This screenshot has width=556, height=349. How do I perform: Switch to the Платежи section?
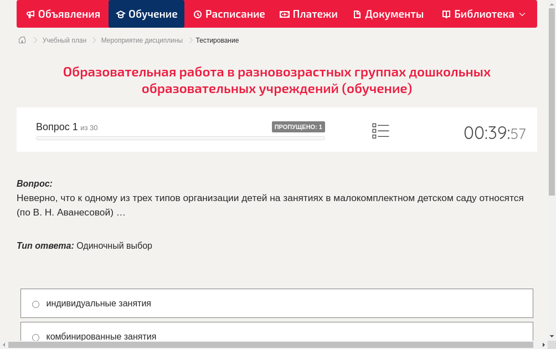pos(308,14)
